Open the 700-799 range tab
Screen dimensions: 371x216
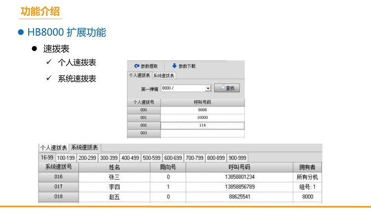click(194, 158)
